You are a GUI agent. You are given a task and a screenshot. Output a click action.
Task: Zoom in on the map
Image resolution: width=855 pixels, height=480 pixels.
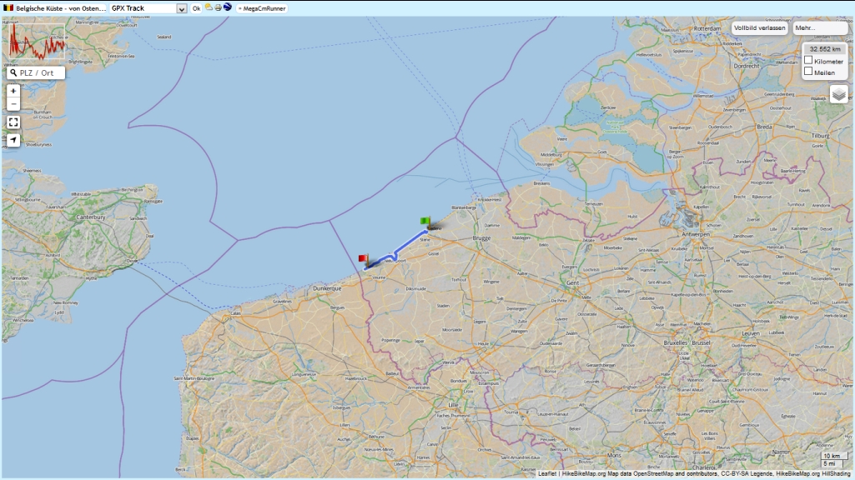click(13, 91)
